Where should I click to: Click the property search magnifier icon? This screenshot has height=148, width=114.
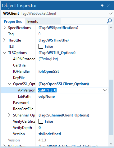pos(109,21)
